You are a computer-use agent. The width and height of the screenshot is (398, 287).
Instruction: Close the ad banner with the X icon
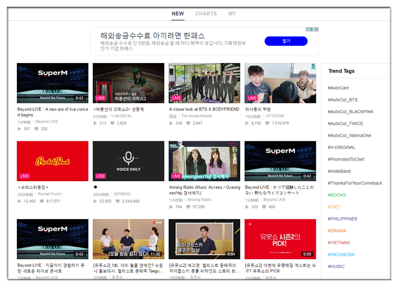click(x=316, y=29)
